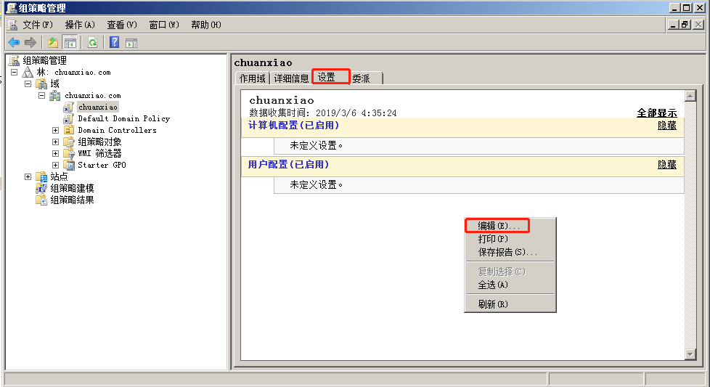Open the 操作(A) menu
Screen dimensions: 710x387
pyautogui.click(x=80, y=25)
